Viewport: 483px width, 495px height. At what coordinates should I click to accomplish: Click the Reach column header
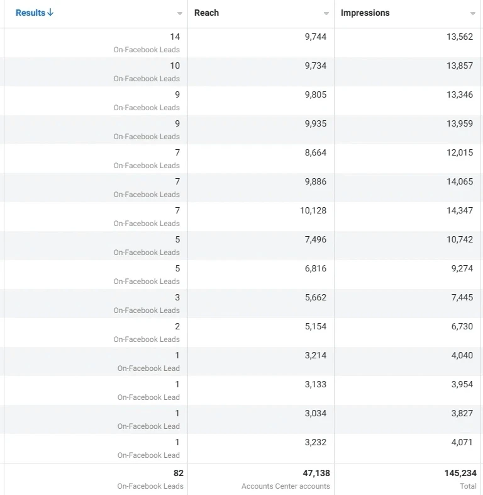pos(206,13)
